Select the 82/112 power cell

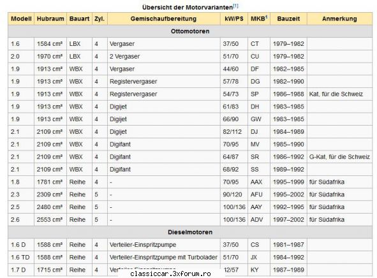pyautogui.click(x=234, y=132)
